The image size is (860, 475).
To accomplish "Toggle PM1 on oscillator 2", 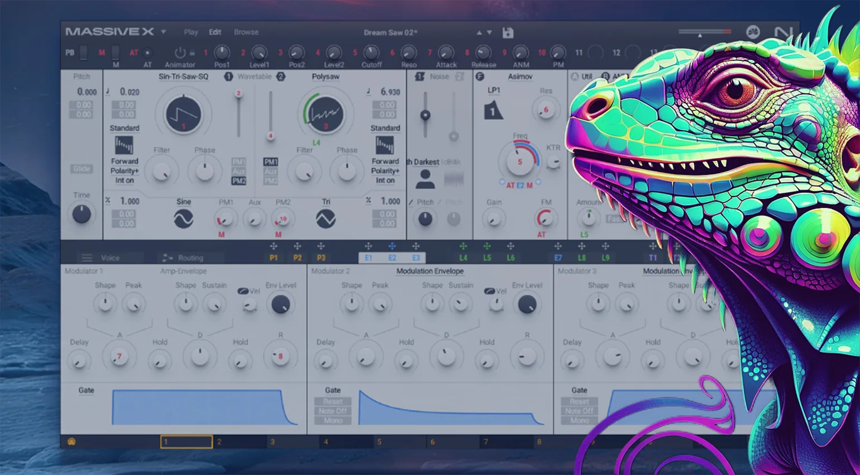I will [271, 162].
